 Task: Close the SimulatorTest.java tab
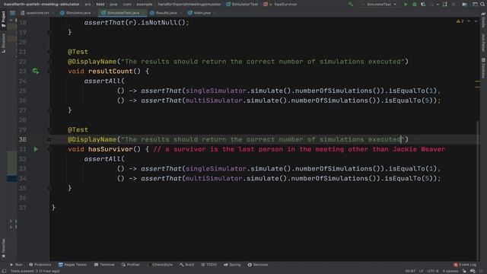pyautogui.click(x=144, y=13)
